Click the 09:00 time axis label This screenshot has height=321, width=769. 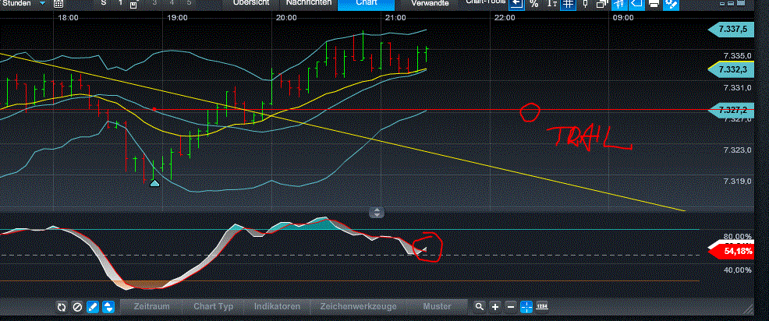click(x=623, y=18)
